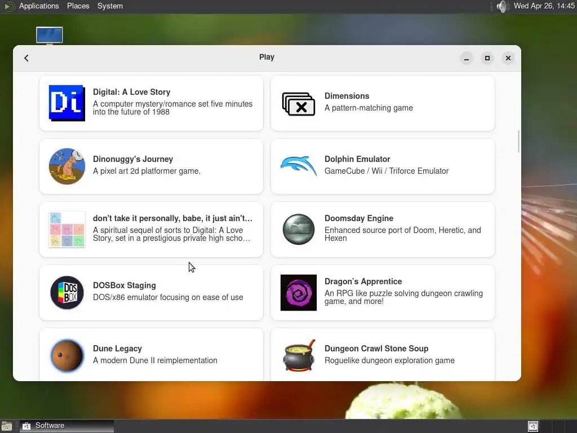Screen dimensions: 577x433
Task: Click the Dolphin Emulator dolphin icon
Action: point(299,166)
